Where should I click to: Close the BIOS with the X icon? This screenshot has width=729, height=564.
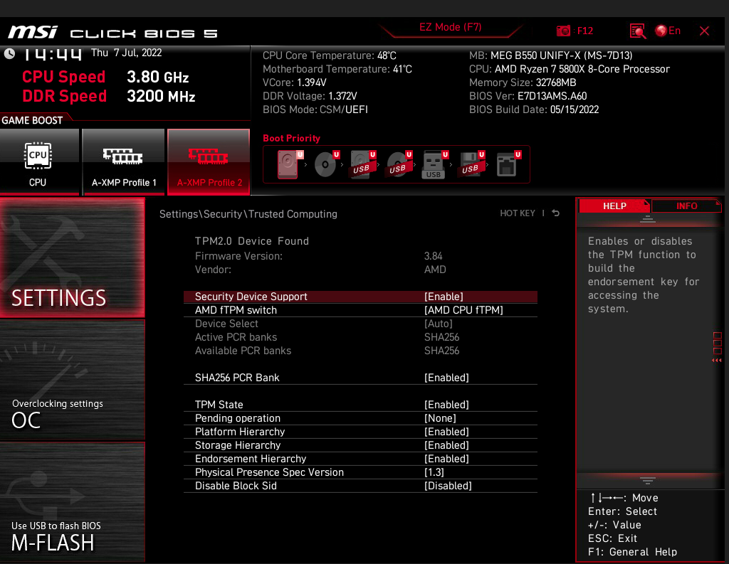[x=704, y=31]
